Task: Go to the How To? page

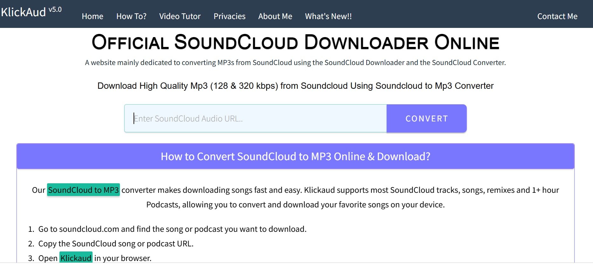Action: point(131,16)
